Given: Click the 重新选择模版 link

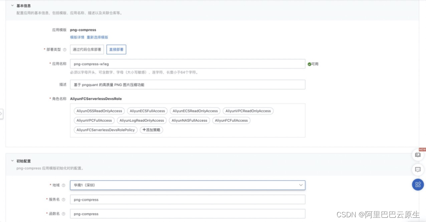Looking at the screenshot, I should 97,37.
